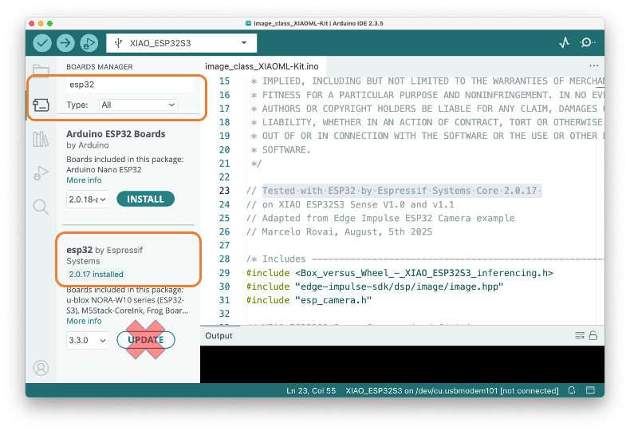Open the Sketchbook folder panel
The height and width of the screenshot is (431, 630).
[41, 71]
